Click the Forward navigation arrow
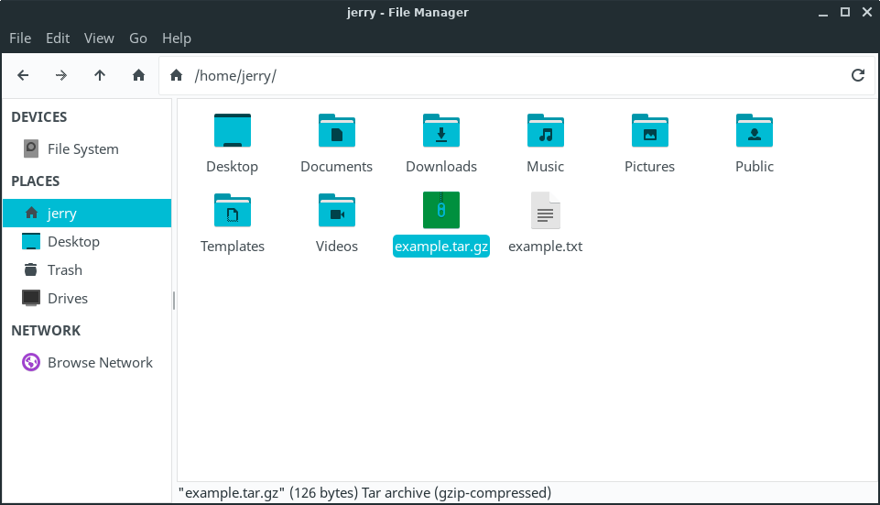The height and width of the screenshot is (505, 880). (x=61, y=75)
